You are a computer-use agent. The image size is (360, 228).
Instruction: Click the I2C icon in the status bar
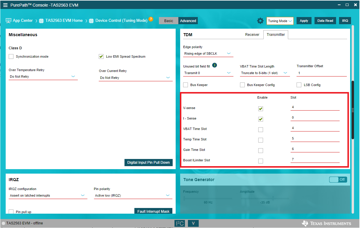click(x=180, y=223)
